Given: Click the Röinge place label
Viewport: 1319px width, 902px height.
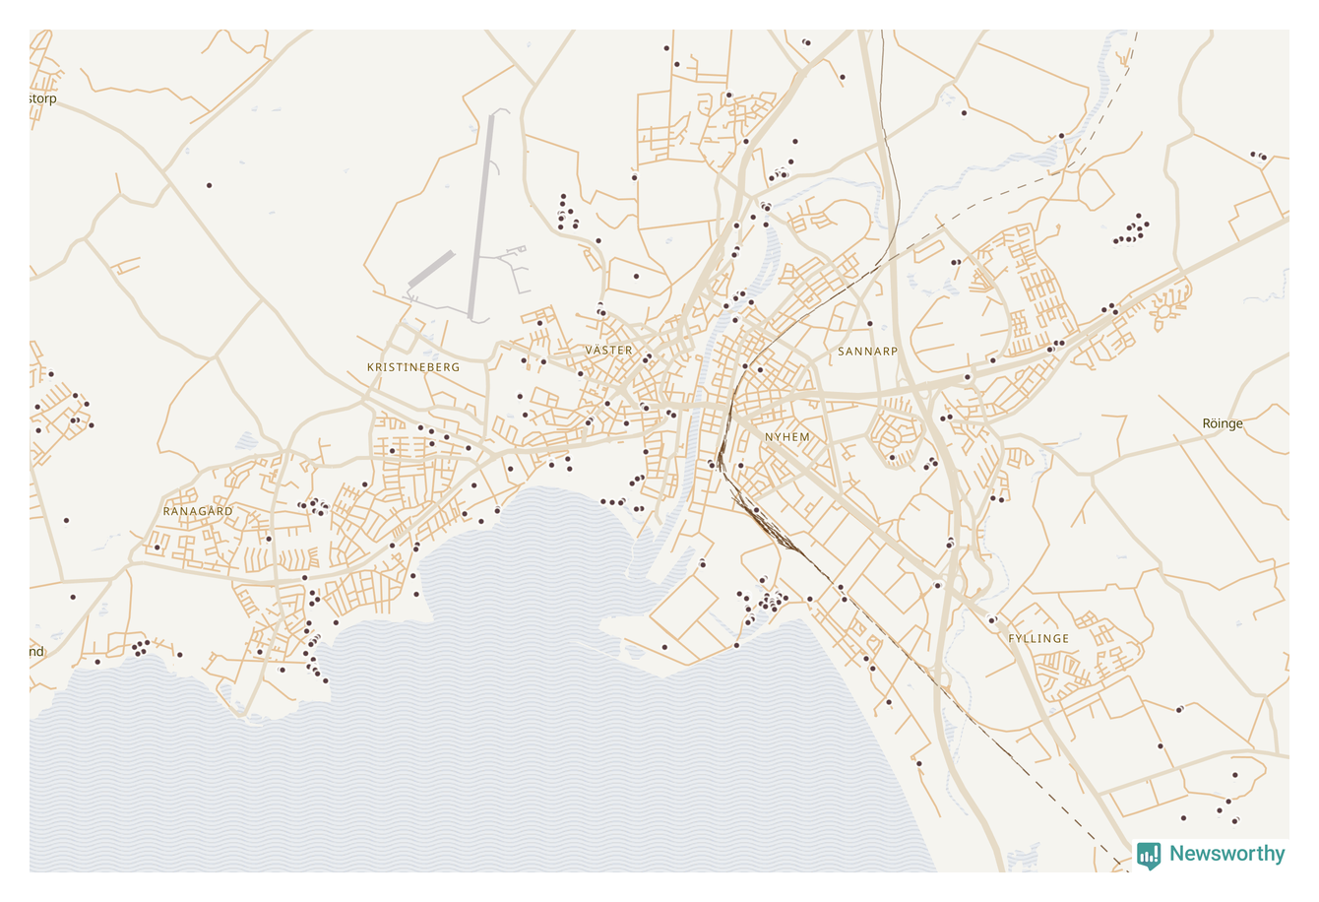Looking at the screenshot, I should point(1223,423).
